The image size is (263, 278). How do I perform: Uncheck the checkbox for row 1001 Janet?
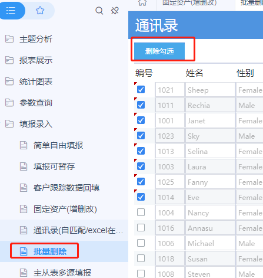[141, 120]
